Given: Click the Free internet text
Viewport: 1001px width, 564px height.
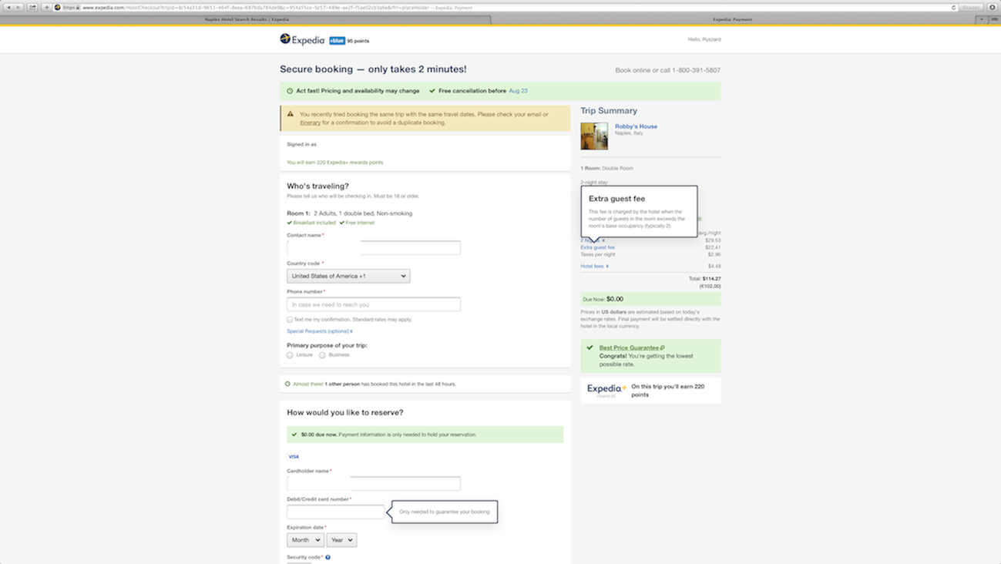Looking at the screenshot, I should pos(360,223).
